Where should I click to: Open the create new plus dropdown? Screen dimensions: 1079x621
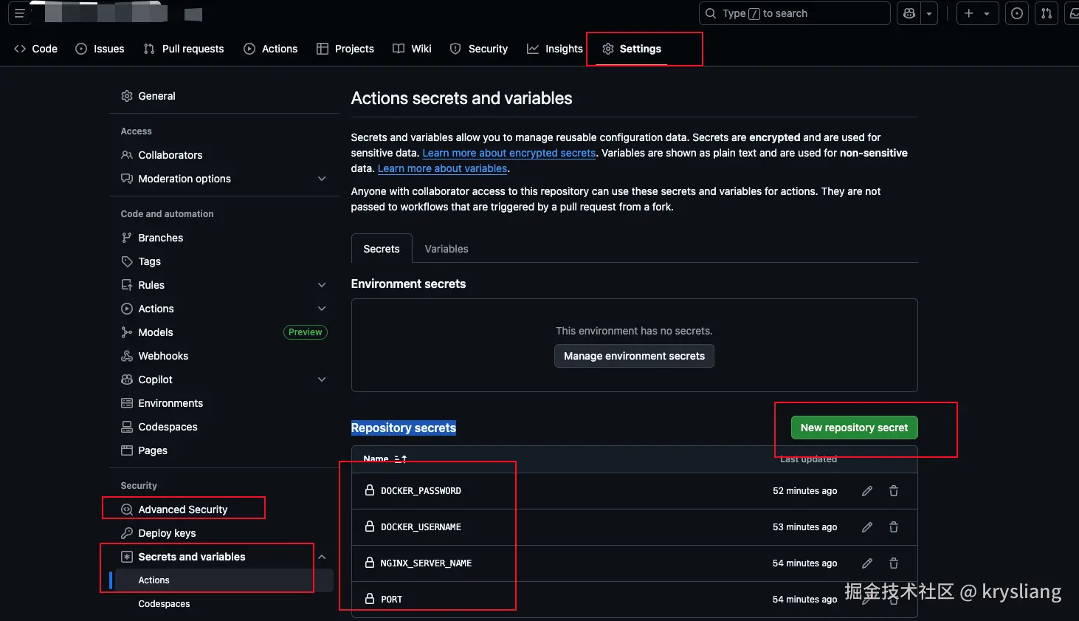(977, 13)
